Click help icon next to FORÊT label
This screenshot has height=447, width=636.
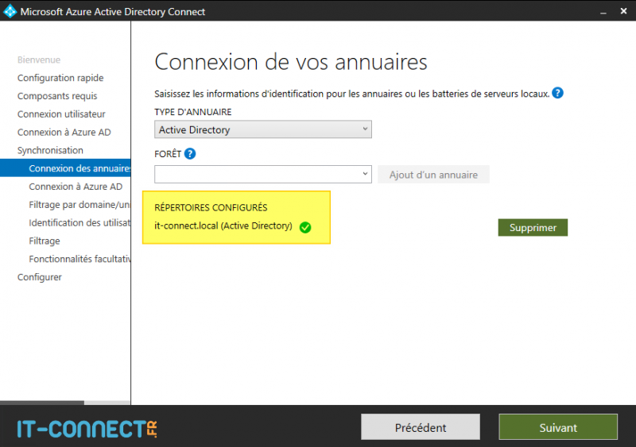point(190,154)
